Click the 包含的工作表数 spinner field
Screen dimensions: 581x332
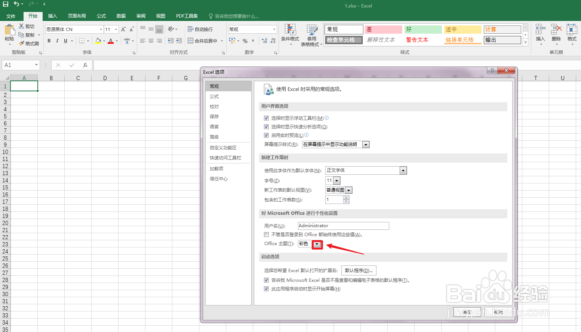[x=337, y=200]
